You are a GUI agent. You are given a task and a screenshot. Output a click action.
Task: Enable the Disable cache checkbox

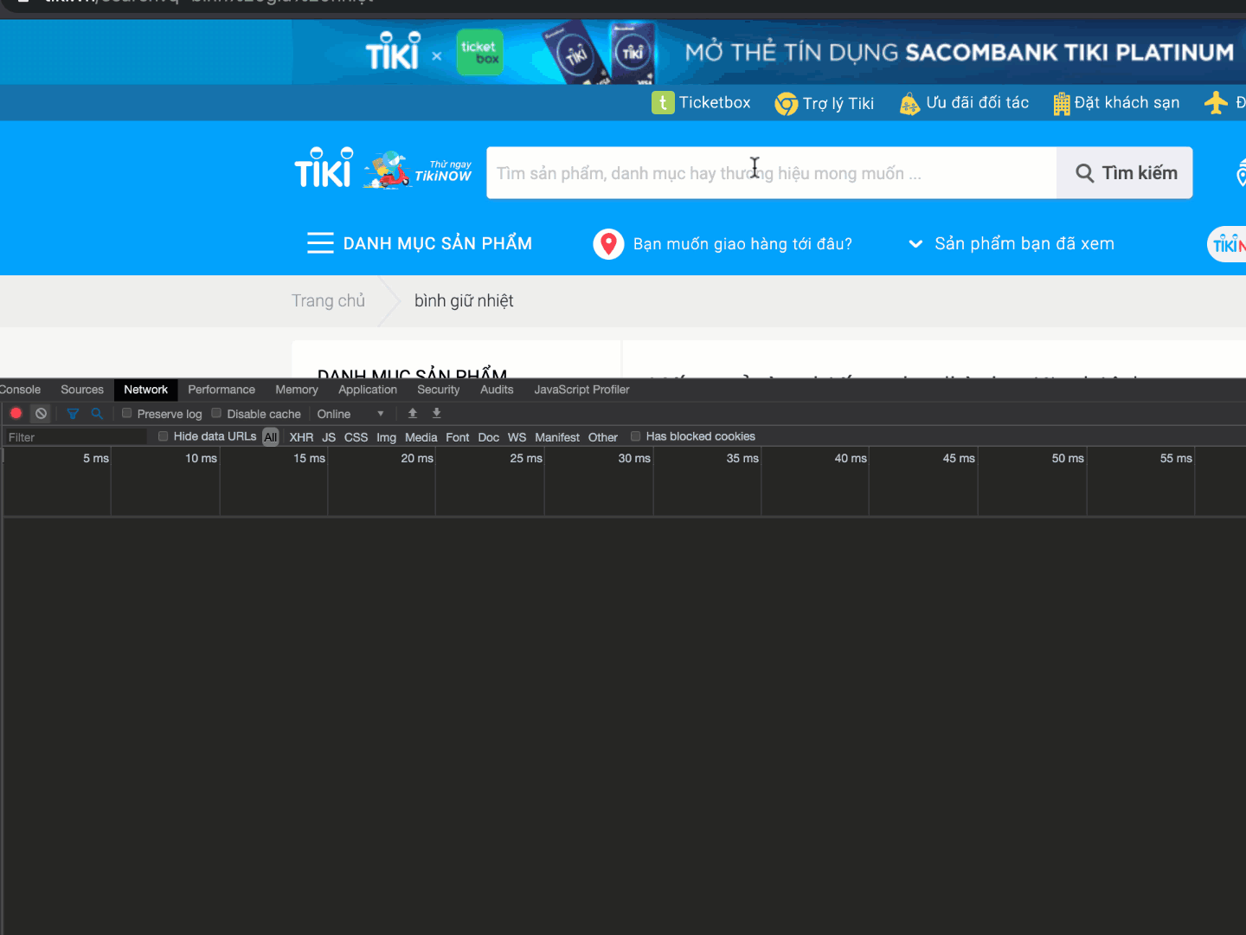click(x=217, y=413)
